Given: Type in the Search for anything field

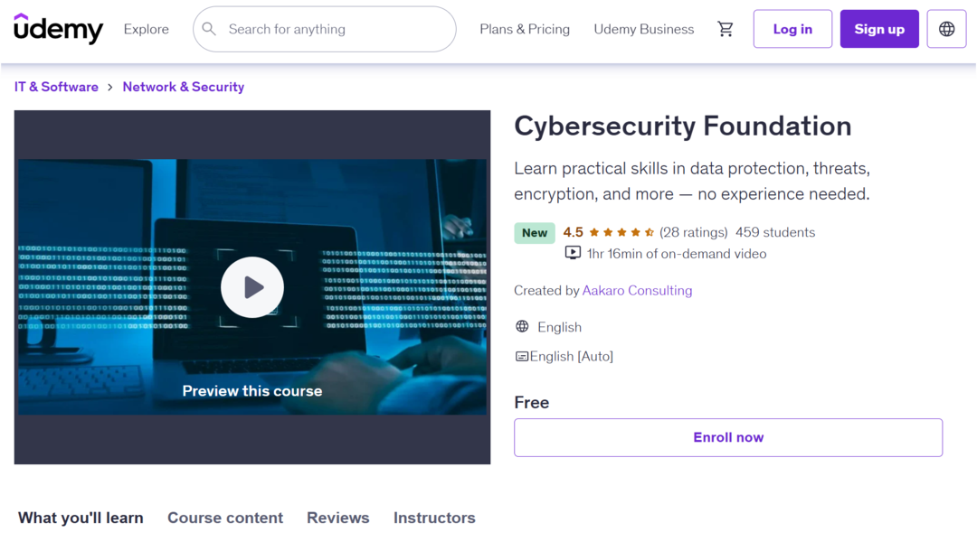Looking at the screenshot, I should point(335,29).
